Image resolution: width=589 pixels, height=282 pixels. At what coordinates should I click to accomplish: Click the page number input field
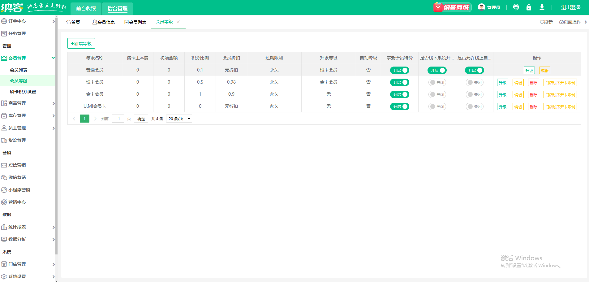[x=118, y=119]
